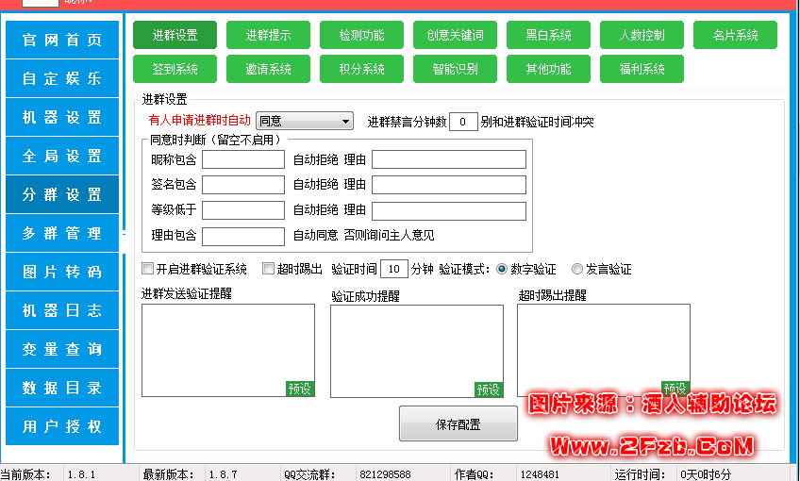
Task: Click 预设 under 进群发送验证提醒 box
Action: (300, 389)
